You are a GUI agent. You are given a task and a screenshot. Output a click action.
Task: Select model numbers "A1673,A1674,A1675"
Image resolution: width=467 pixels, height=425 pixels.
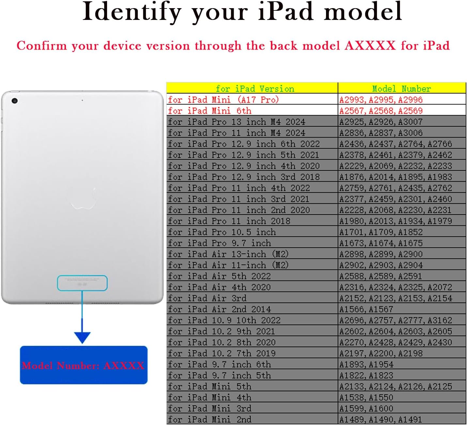(x=381, y=243)
